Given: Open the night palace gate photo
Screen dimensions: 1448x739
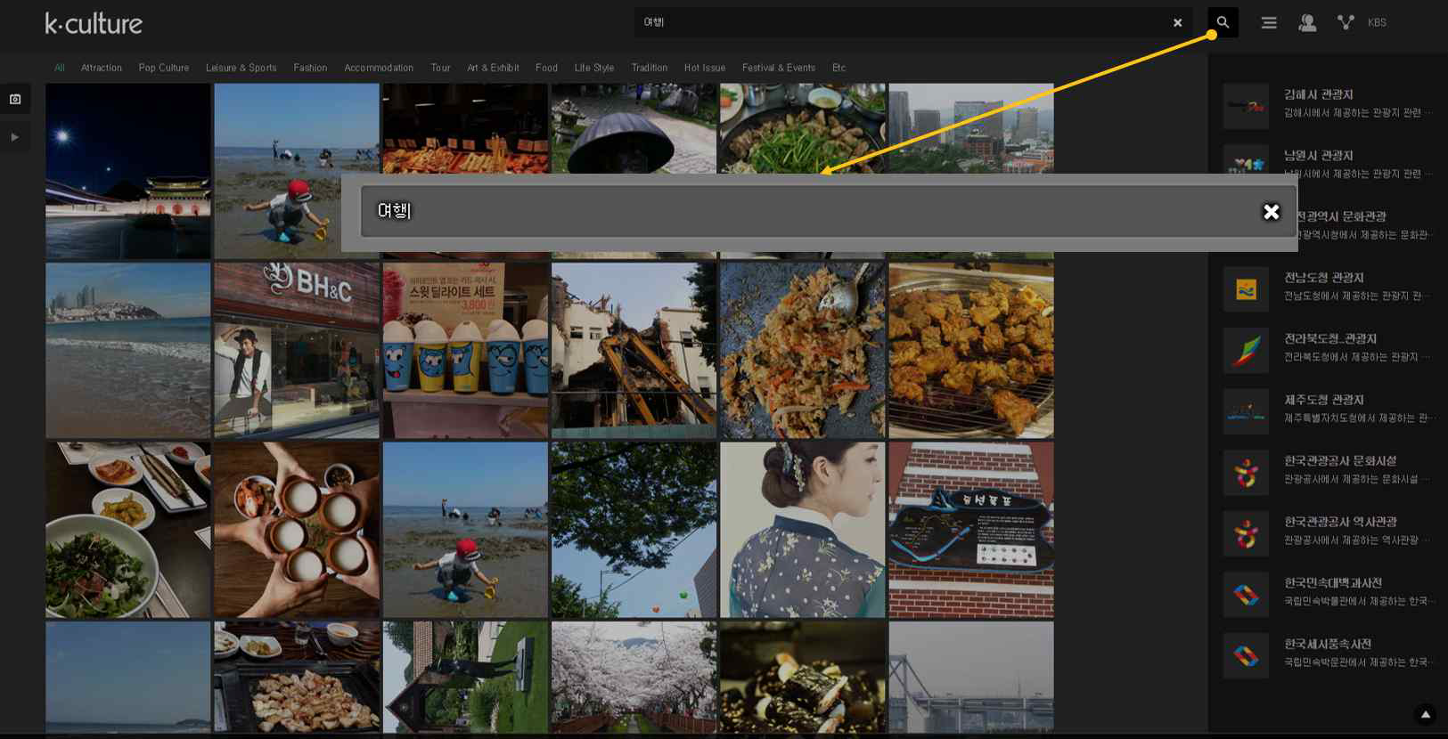Looking at the screenshot, I should pos(128,171).
